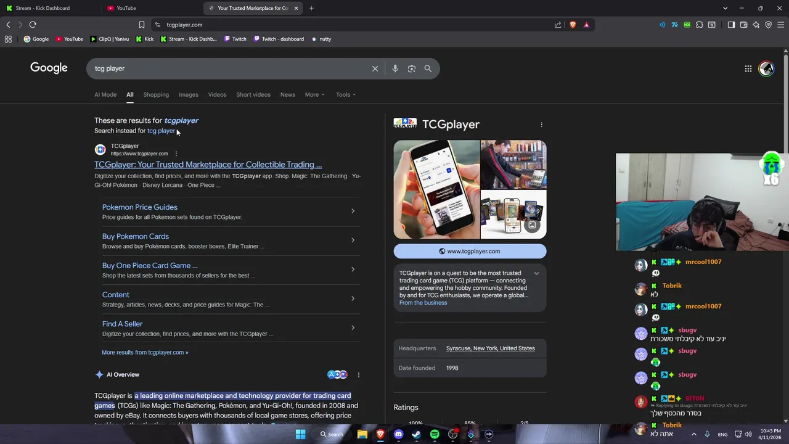Show hidden system tray icons
Image resolution: width=789 pixels, height=444 pixels.
pyautogui.click(x=694, y=434)
